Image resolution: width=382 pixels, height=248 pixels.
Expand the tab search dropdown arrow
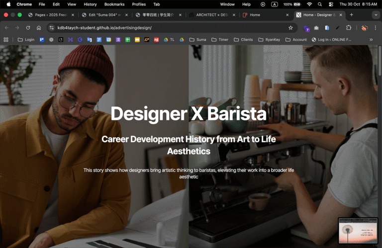click(x=376, y=15)
